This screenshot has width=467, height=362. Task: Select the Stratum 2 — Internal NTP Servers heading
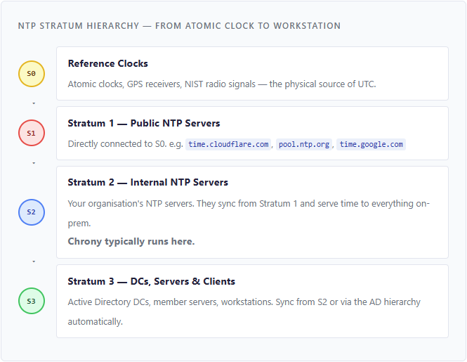(x=147, y=182)
